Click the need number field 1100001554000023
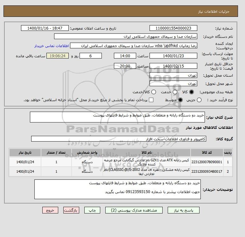Image resolution: width=245 pixels, height=237 pixels. 173,28
